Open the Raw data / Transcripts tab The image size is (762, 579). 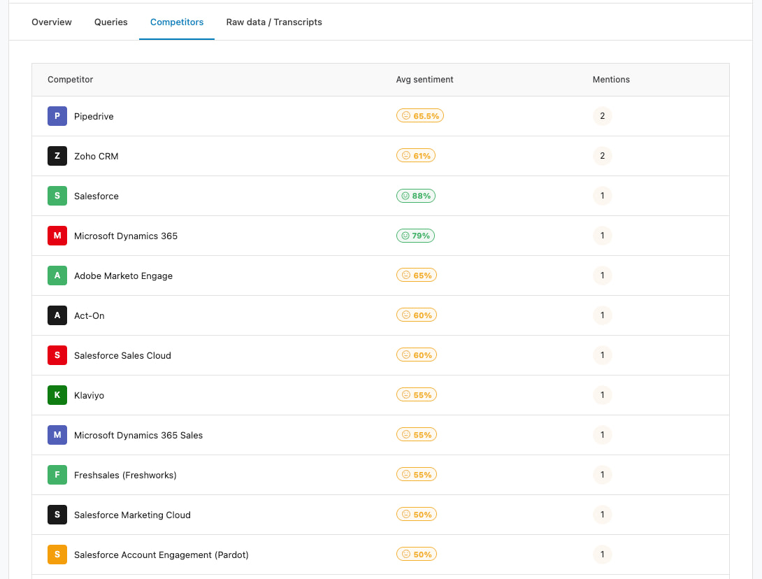pyautogui.click(x=274, y=22)
